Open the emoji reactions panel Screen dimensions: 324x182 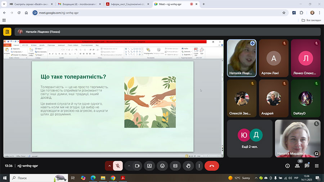162,166
